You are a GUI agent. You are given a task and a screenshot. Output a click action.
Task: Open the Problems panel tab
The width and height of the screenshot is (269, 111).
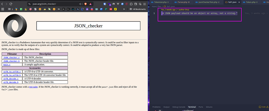tap(157, 107)
